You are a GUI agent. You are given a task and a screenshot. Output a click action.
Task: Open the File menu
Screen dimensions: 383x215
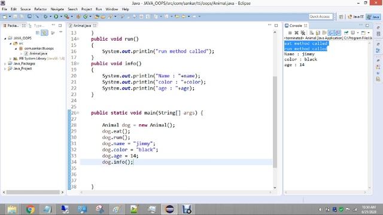click(x=4, y=10)
